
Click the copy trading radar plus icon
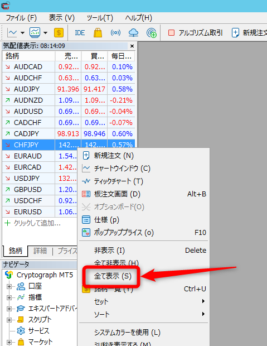pyautogui.click(x=152, y=33)
